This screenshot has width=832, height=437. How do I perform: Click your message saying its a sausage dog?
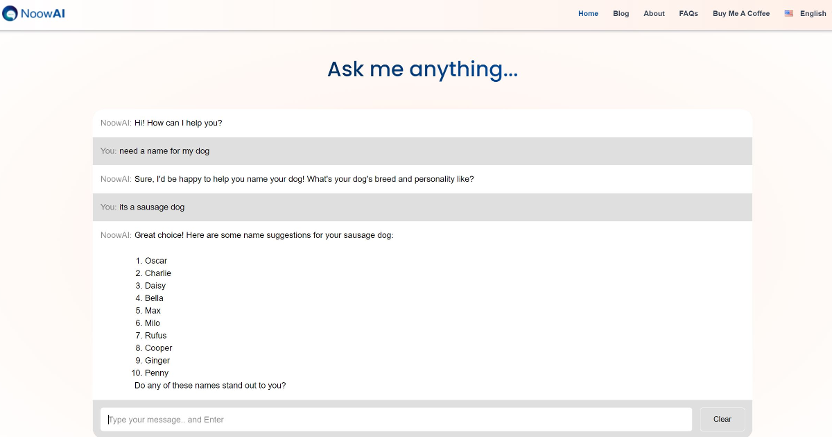point(152,207)
